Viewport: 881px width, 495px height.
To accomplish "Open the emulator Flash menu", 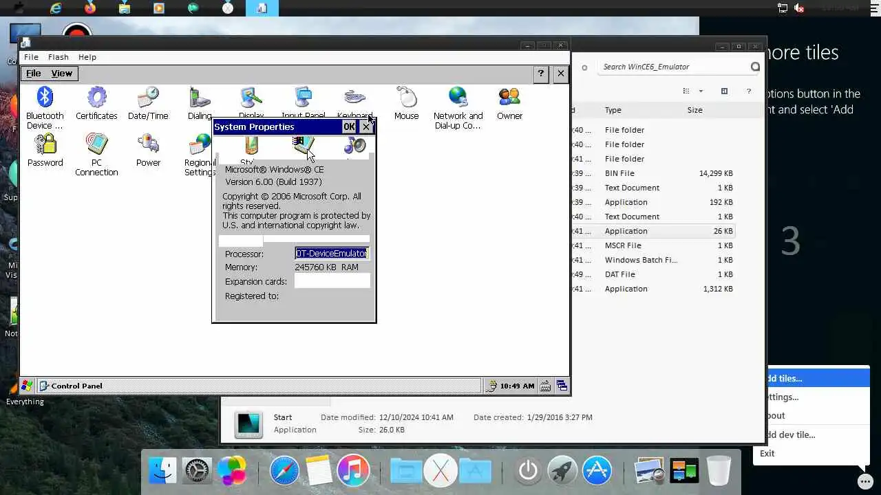I will tap(58, 57).
